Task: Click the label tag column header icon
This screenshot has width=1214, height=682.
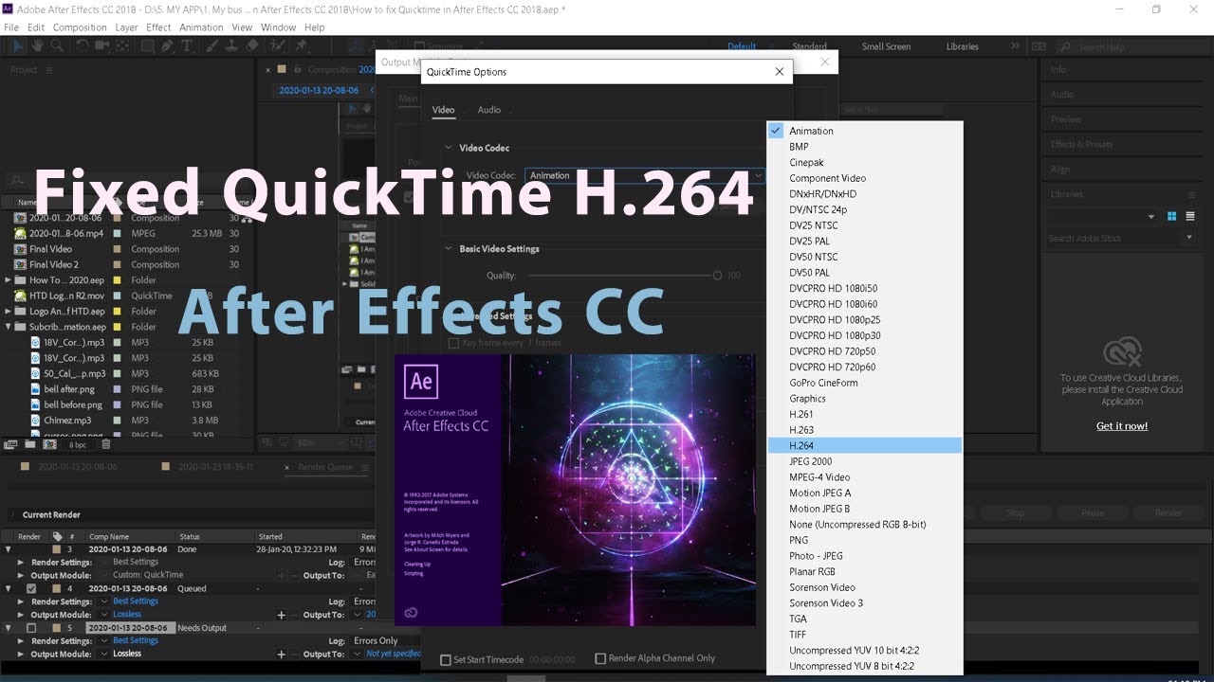Action: point(57,537)
